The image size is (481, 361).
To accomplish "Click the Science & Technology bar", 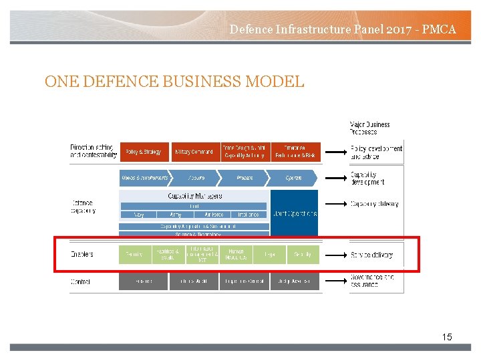I will click(194, 234).
